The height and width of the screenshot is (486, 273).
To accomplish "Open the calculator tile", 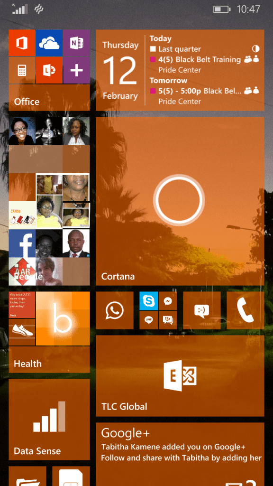I will tap(22, 70).
